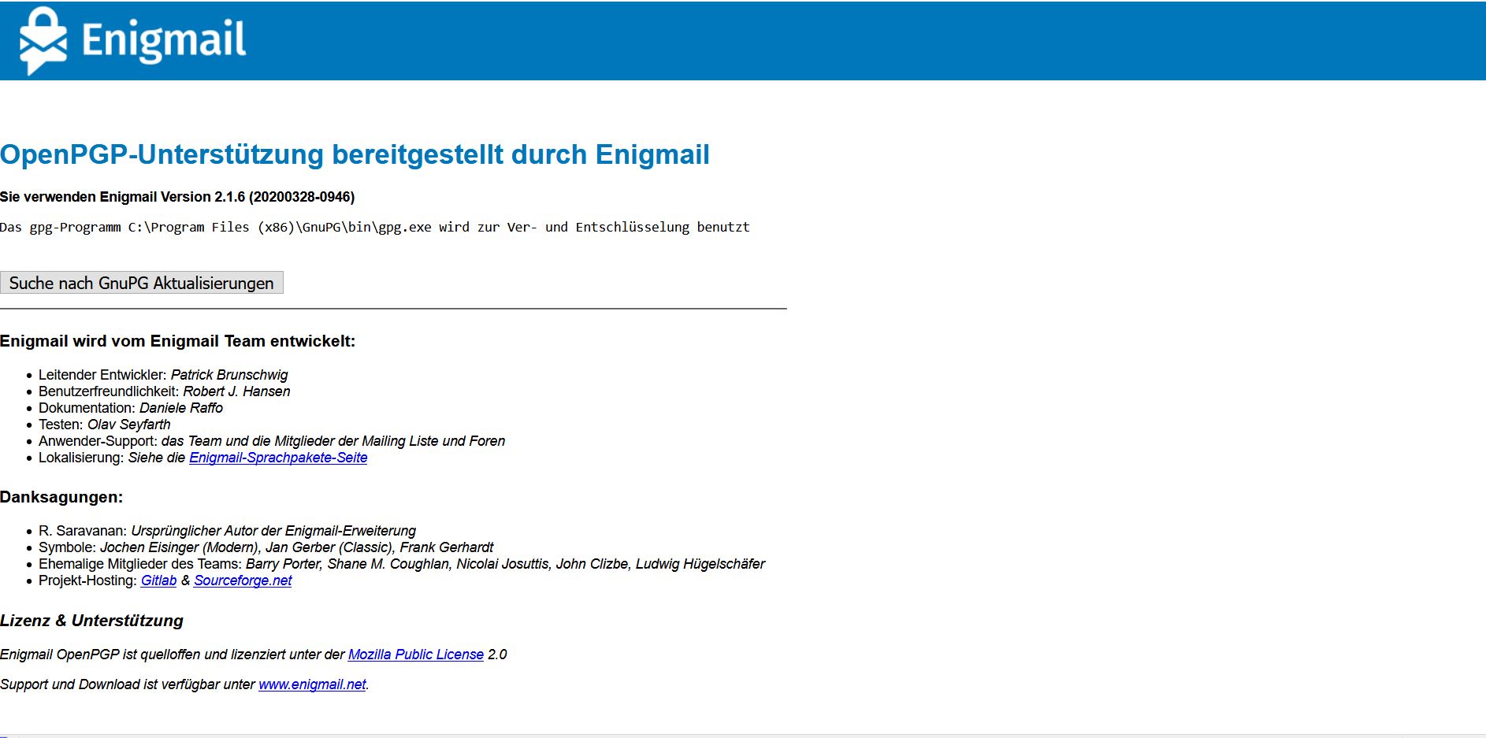Open the Enigmail-Sprachpakete-Seite link

tap(278, 458)
